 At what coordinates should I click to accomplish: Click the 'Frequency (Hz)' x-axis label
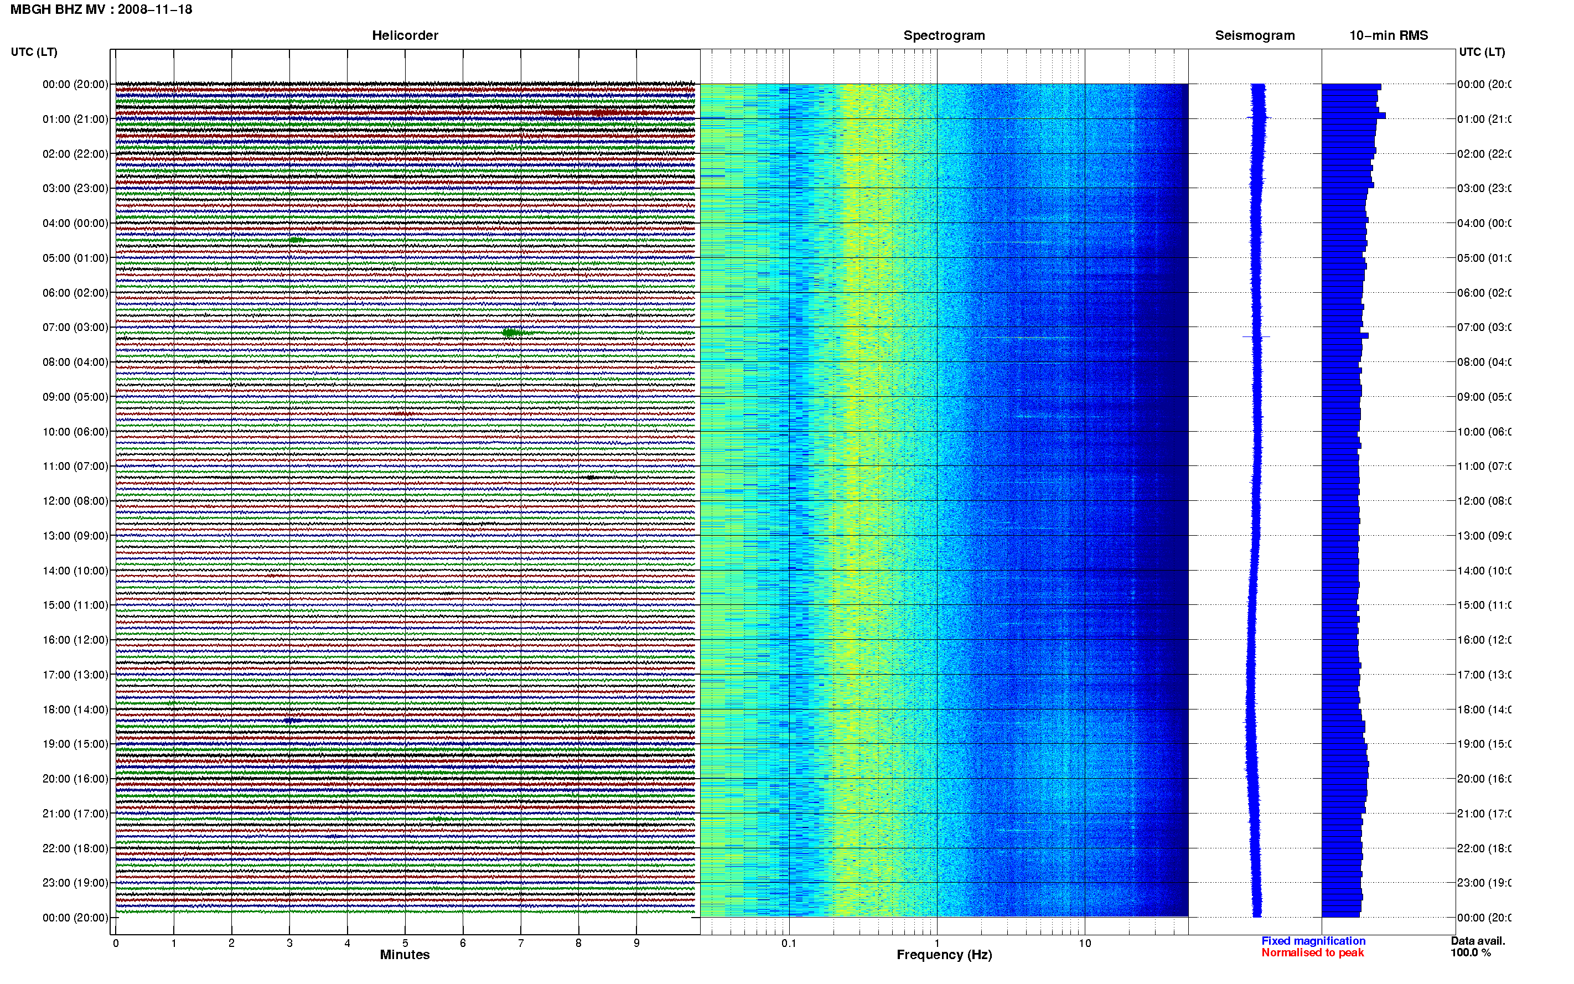pos(944,955)
